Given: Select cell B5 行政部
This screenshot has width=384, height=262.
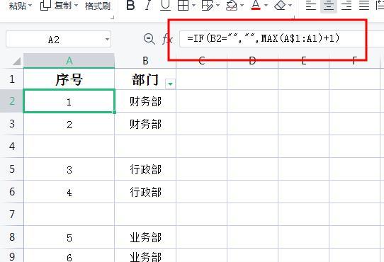Looking at the screenshot, I should (145, 169).
